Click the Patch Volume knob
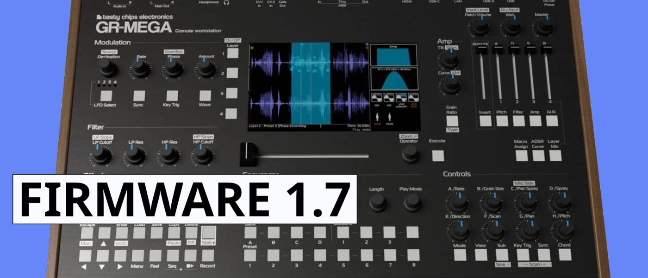The image size is (648, 278). (480, 28)
